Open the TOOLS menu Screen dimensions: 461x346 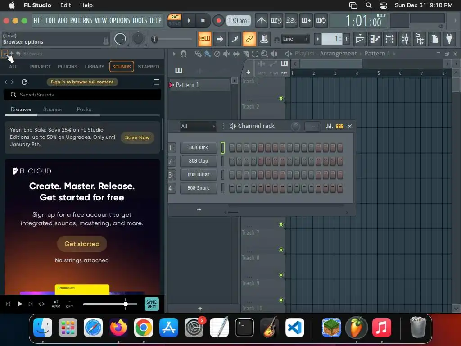[x=140, y=20]
